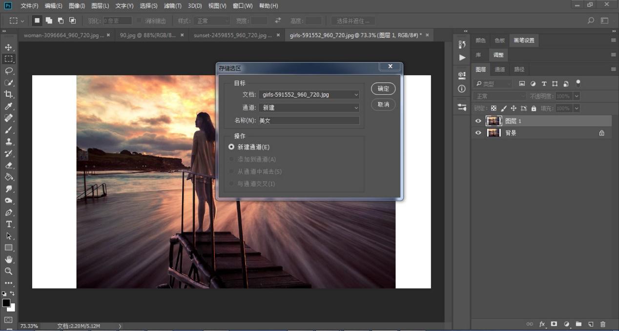Select the Move tool
Image resolution: width=619 pixels, height=331 pixels.
tap(8, 47)
